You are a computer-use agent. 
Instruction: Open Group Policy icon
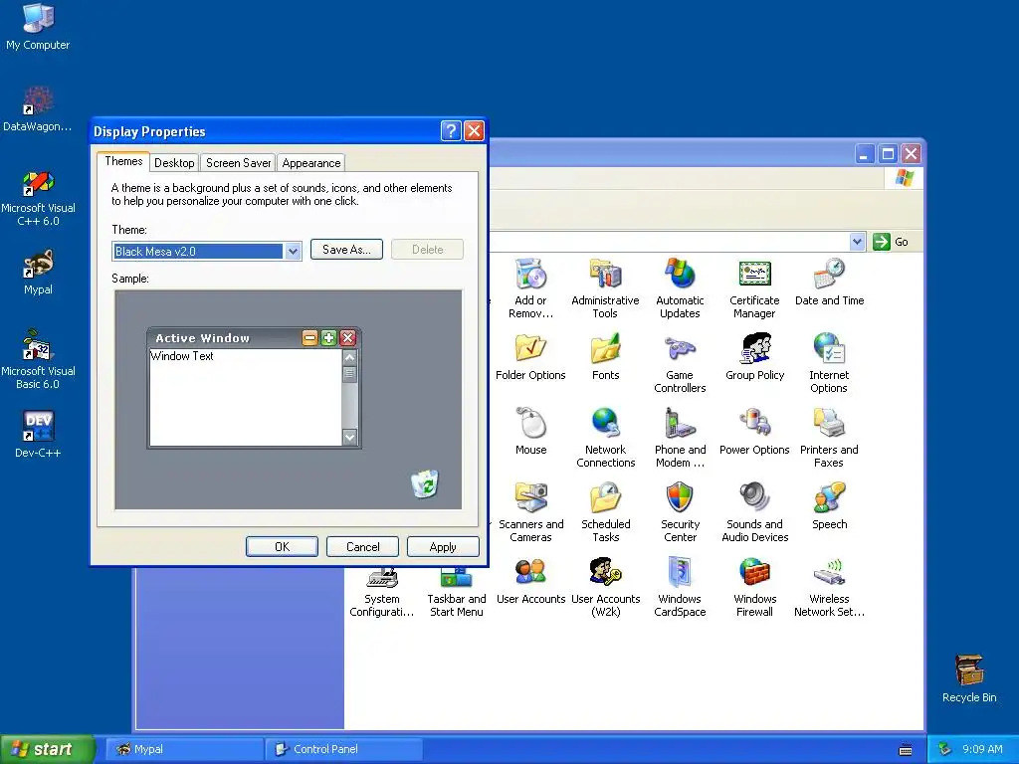pyautogui.click(x=754, y=357)
